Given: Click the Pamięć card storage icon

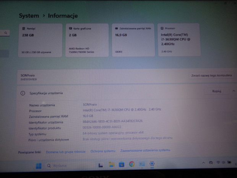Looking at the screenshot, I should [24, 28].
